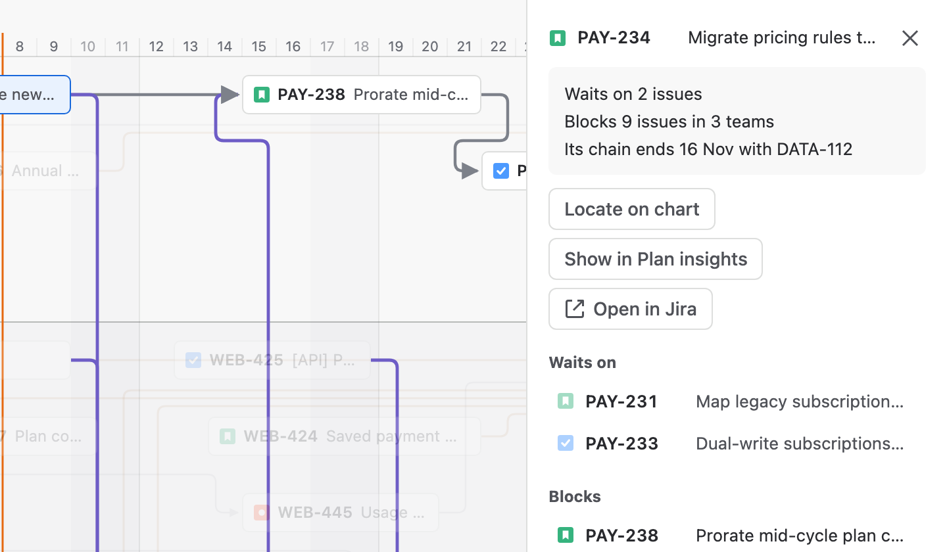
Task: Click day 12 in the timeline header
Action: coord(157,47)
